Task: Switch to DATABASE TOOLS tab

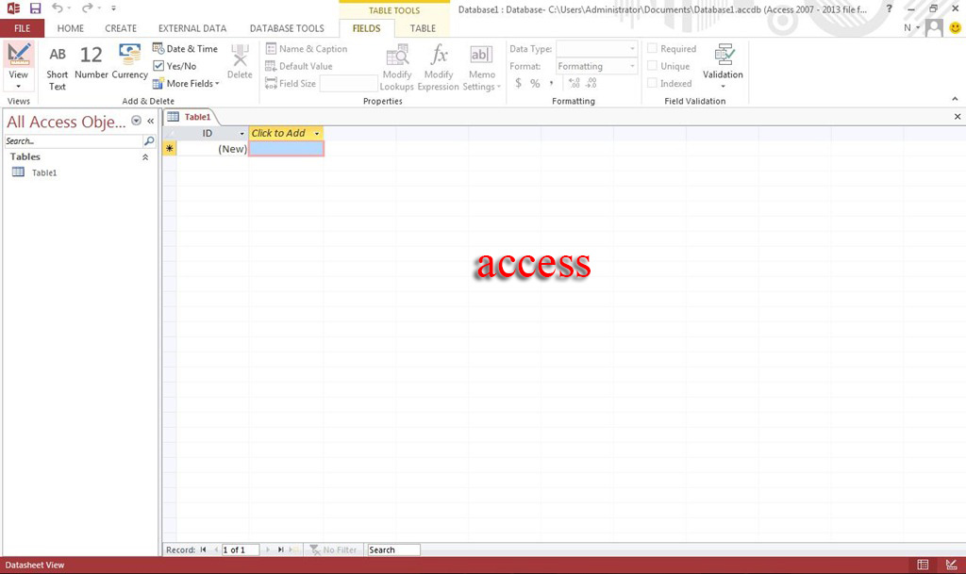Action: tap(287, 28)
